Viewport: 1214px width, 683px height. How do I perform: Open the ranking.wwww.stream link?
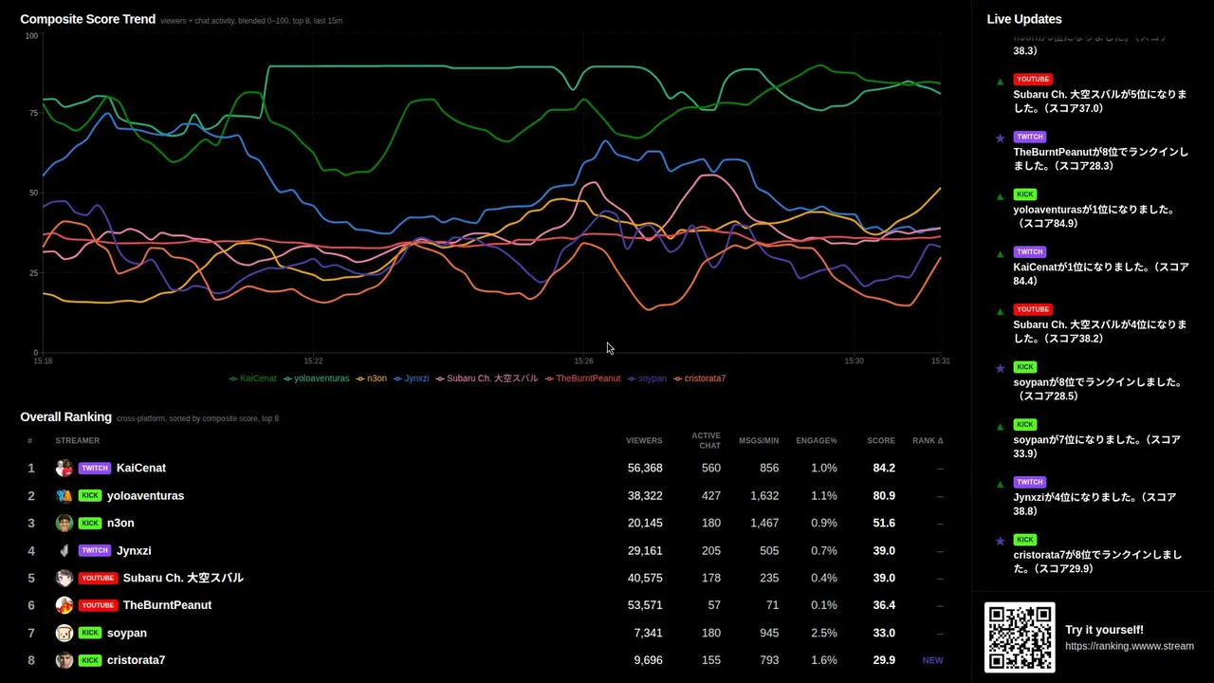1130,646
